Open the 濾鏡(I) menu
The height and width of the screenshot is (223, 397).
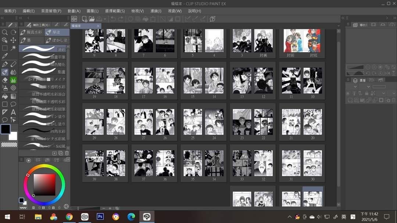[156, 11]
